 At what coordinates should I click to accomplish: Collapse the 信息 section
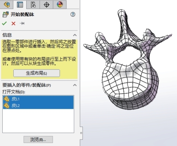click(75, 35)
